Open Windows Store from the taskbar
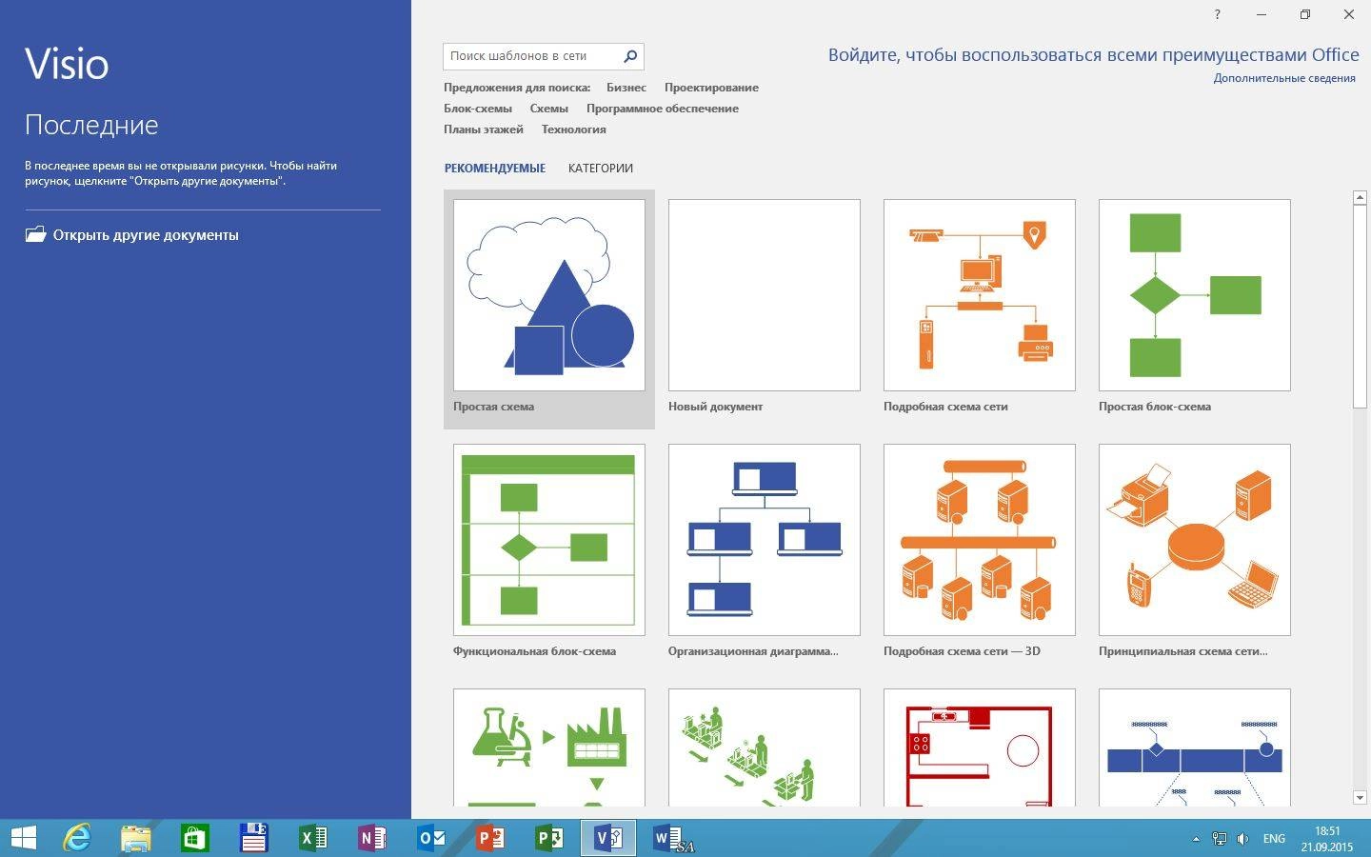Image resolution: width=1371 pixels, height=857 pixels. [195, 838]
